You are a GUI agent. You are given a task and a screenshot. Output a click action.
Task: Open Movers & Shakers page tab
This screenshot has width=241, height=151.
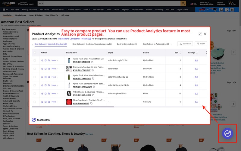(x=36, y=15)
